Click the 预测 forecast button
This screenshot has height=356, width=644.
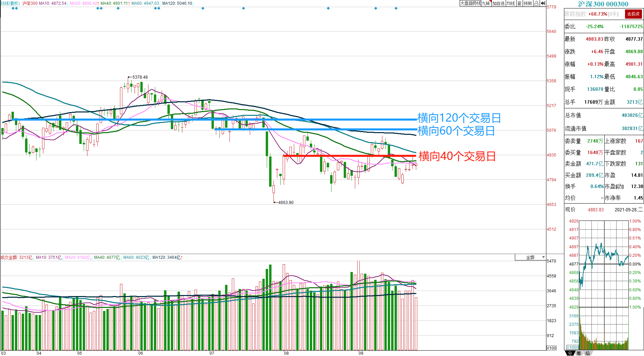tap(528, 3)
